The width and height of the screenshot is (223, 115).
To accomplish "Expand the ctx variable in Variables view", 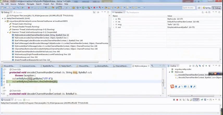I will click(x=114, y=22).
